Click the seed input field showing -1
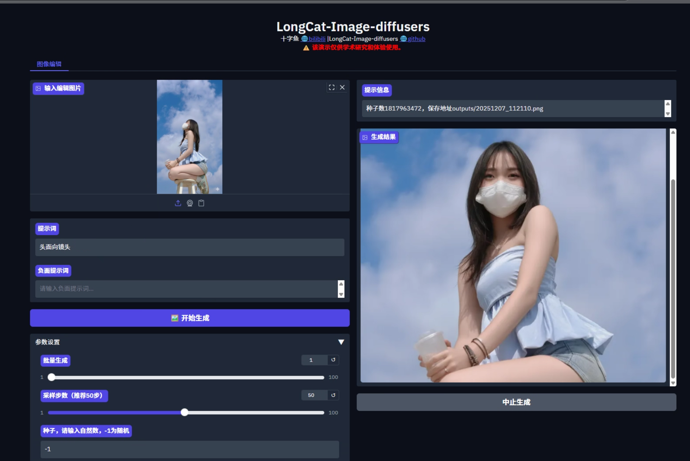The height and width of the screenshot is (461, 690). (x=189, y=449)
